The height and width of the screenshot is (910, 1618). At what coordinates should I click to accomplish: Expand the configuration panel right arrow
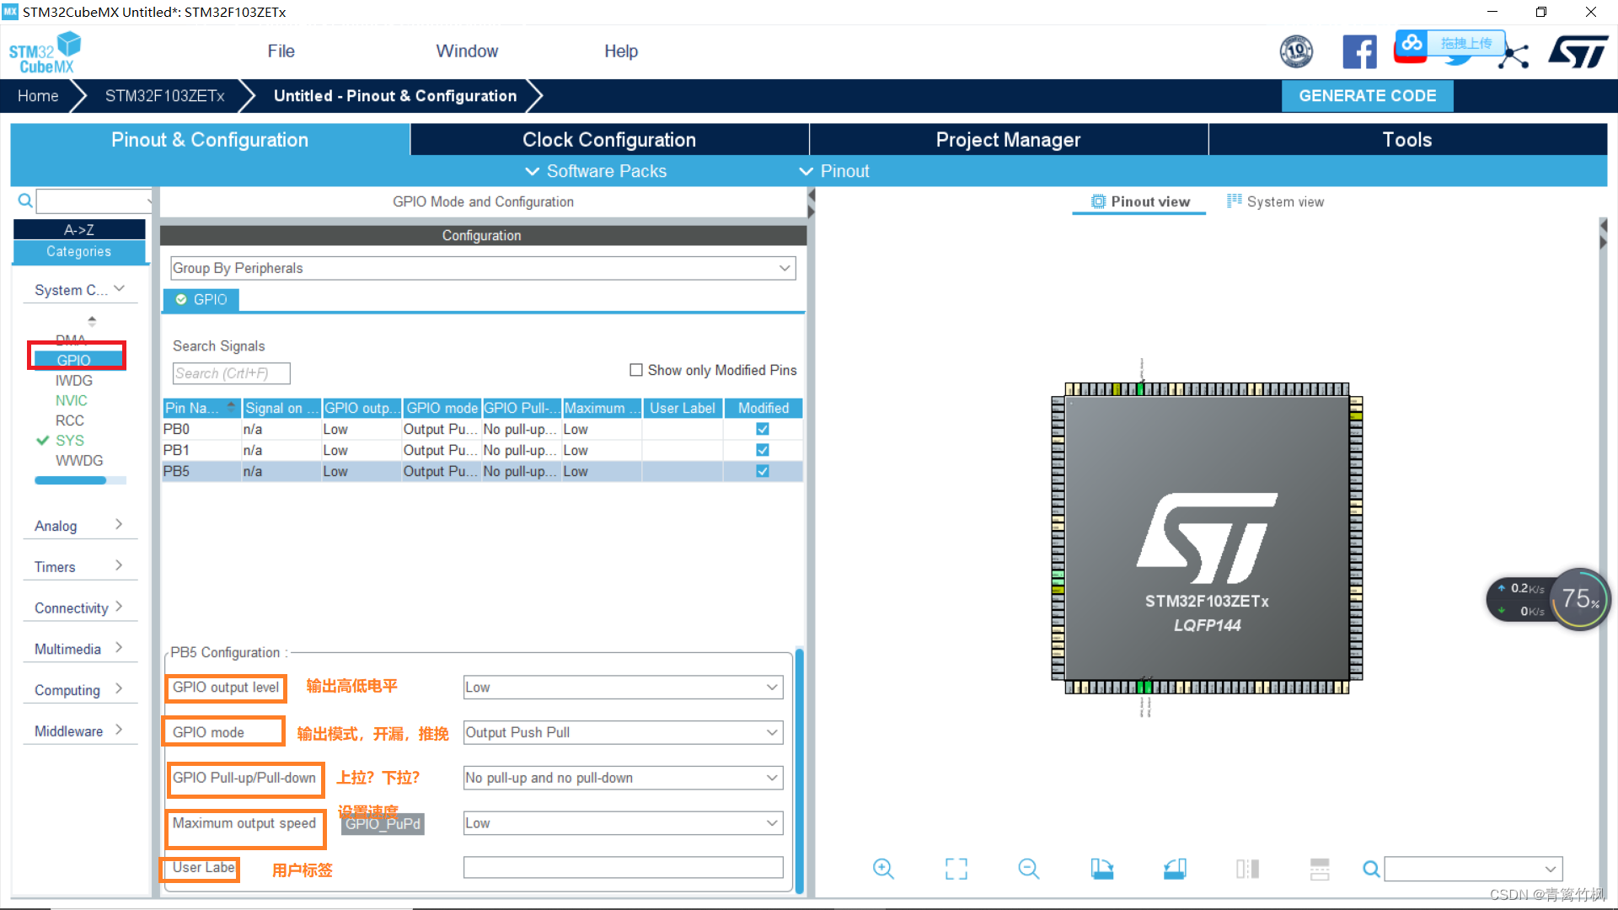coord(812,212)
